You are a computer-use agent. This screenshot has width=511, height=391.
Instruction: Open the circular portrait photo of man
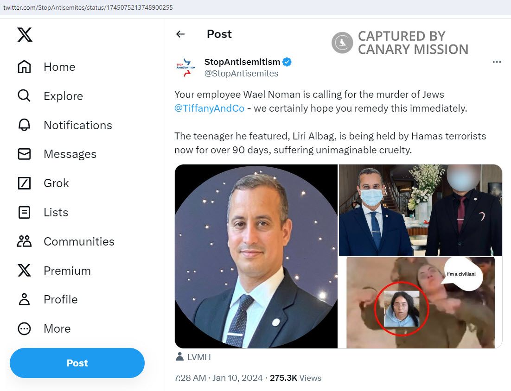pos(256,256)
